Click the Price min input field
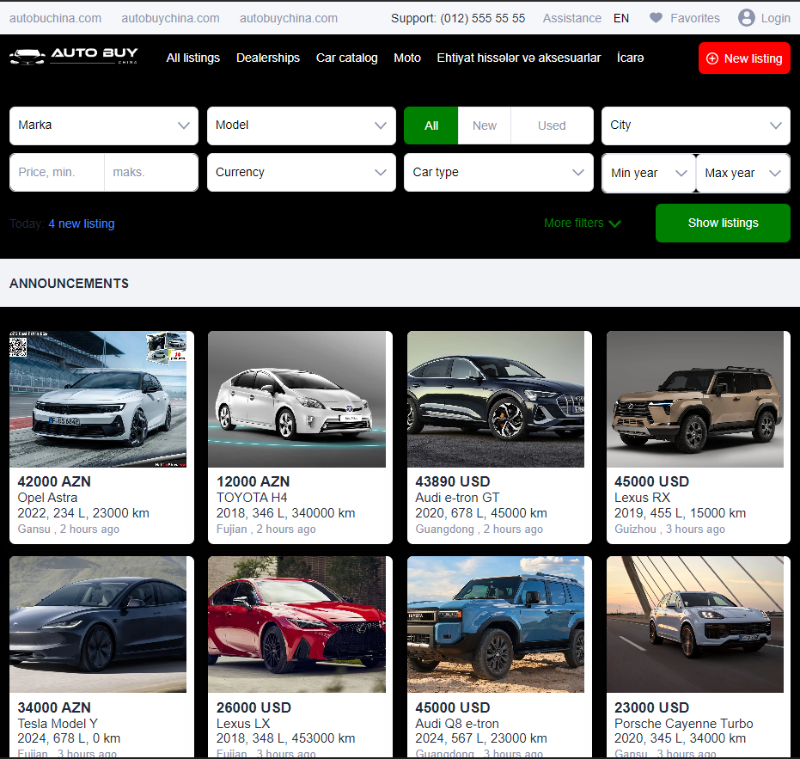Screen dimensions: 800x759 57,172
